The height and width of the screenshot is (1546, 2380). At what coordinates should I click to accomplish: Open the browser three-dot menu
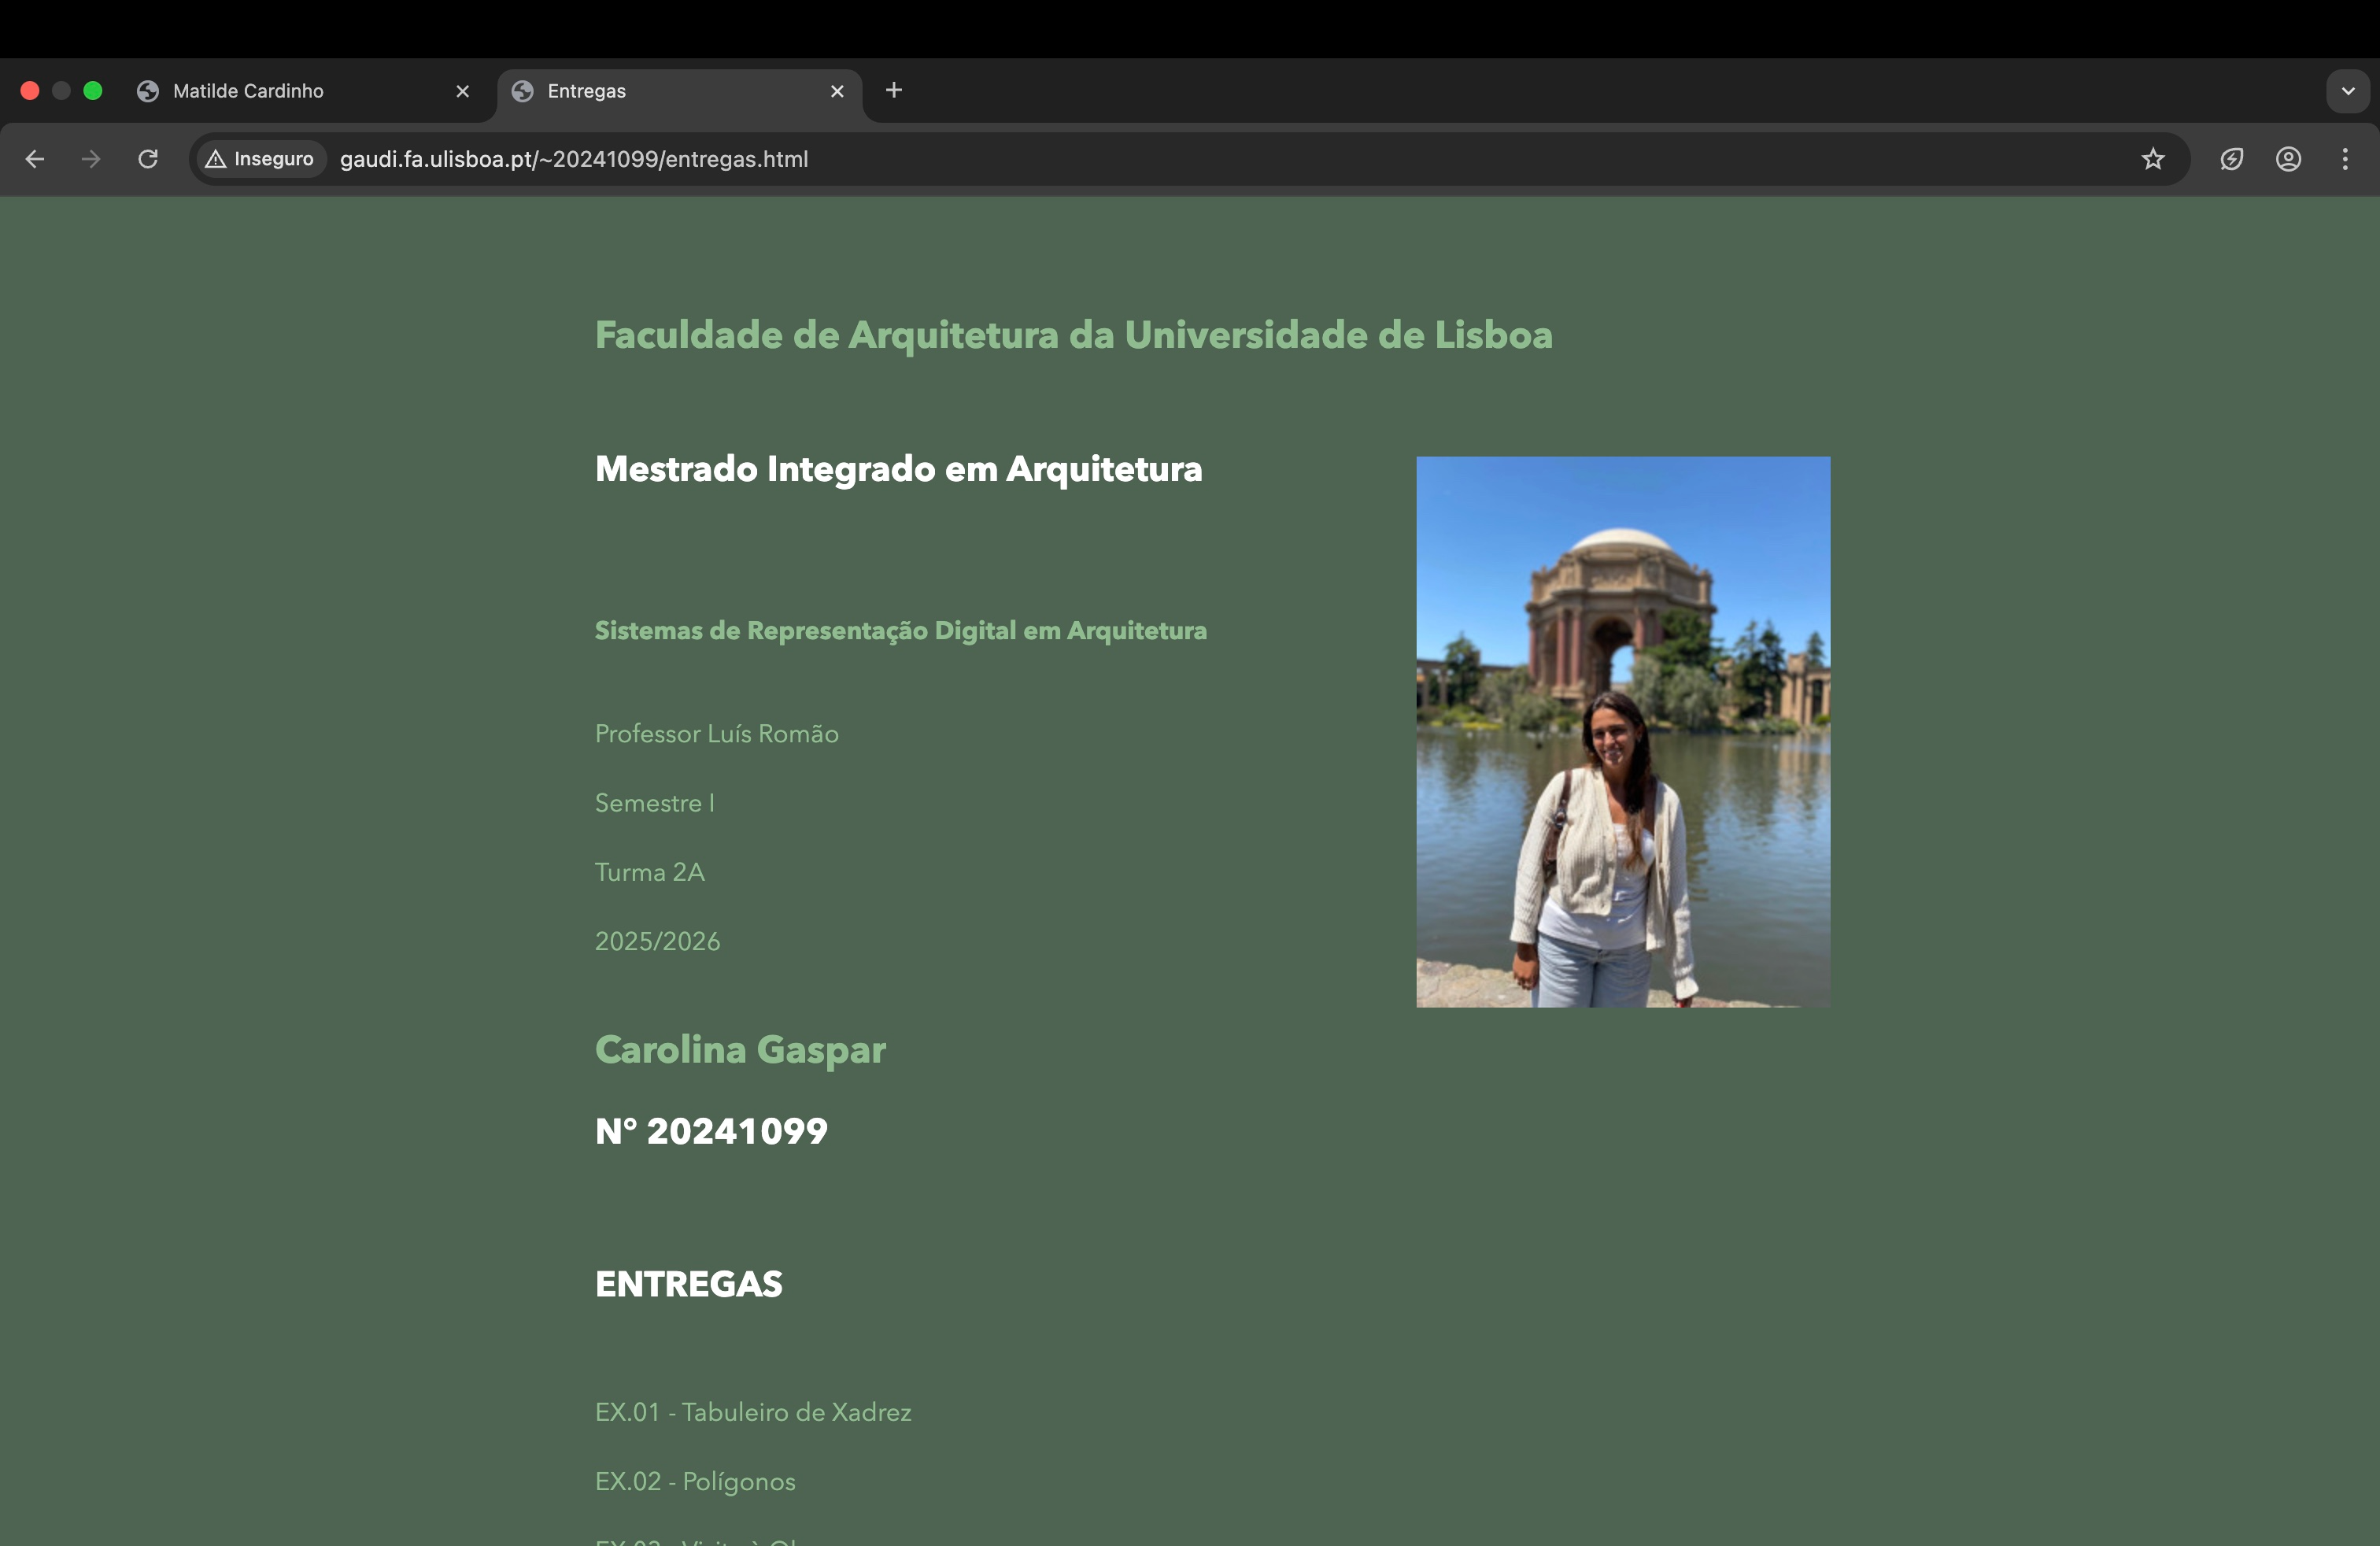coord(2345,159)
